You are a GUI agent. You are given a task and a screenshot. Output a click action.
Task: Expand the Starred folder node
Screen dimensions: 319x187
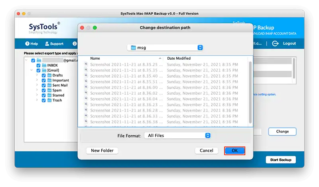click(37, 95)
